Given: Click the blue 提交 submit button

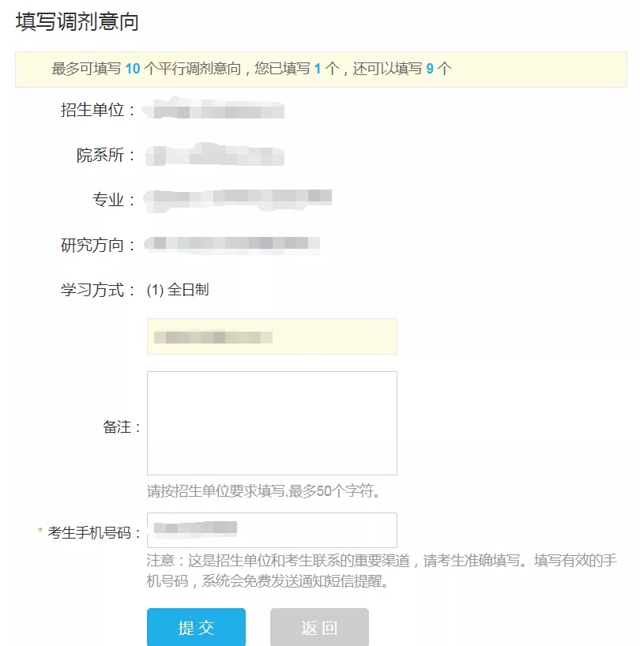Looking at the screenshot, I should [196, 627].
